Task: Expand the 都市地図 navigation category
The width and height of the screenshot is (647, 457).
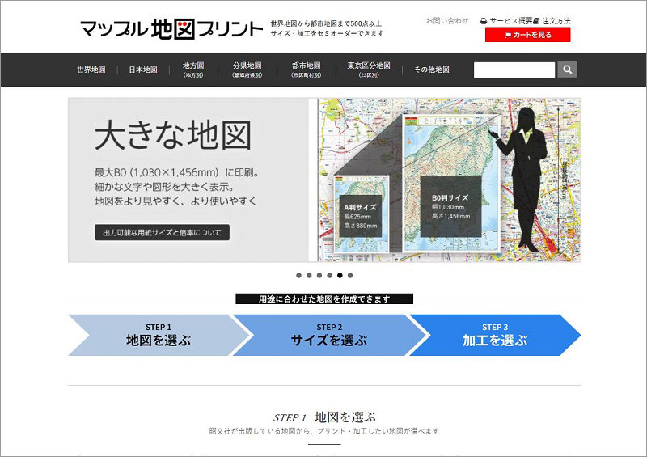Action: point(307,70)
